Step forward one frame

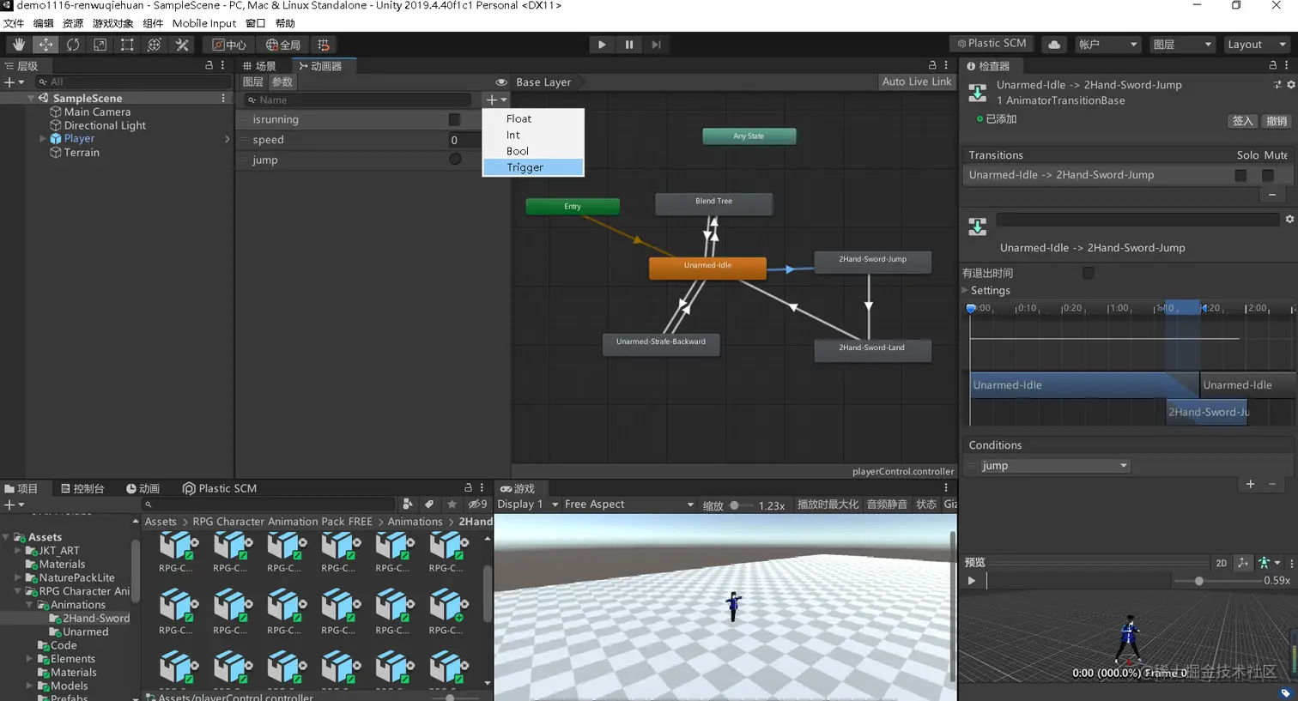[x=657, y=45]
